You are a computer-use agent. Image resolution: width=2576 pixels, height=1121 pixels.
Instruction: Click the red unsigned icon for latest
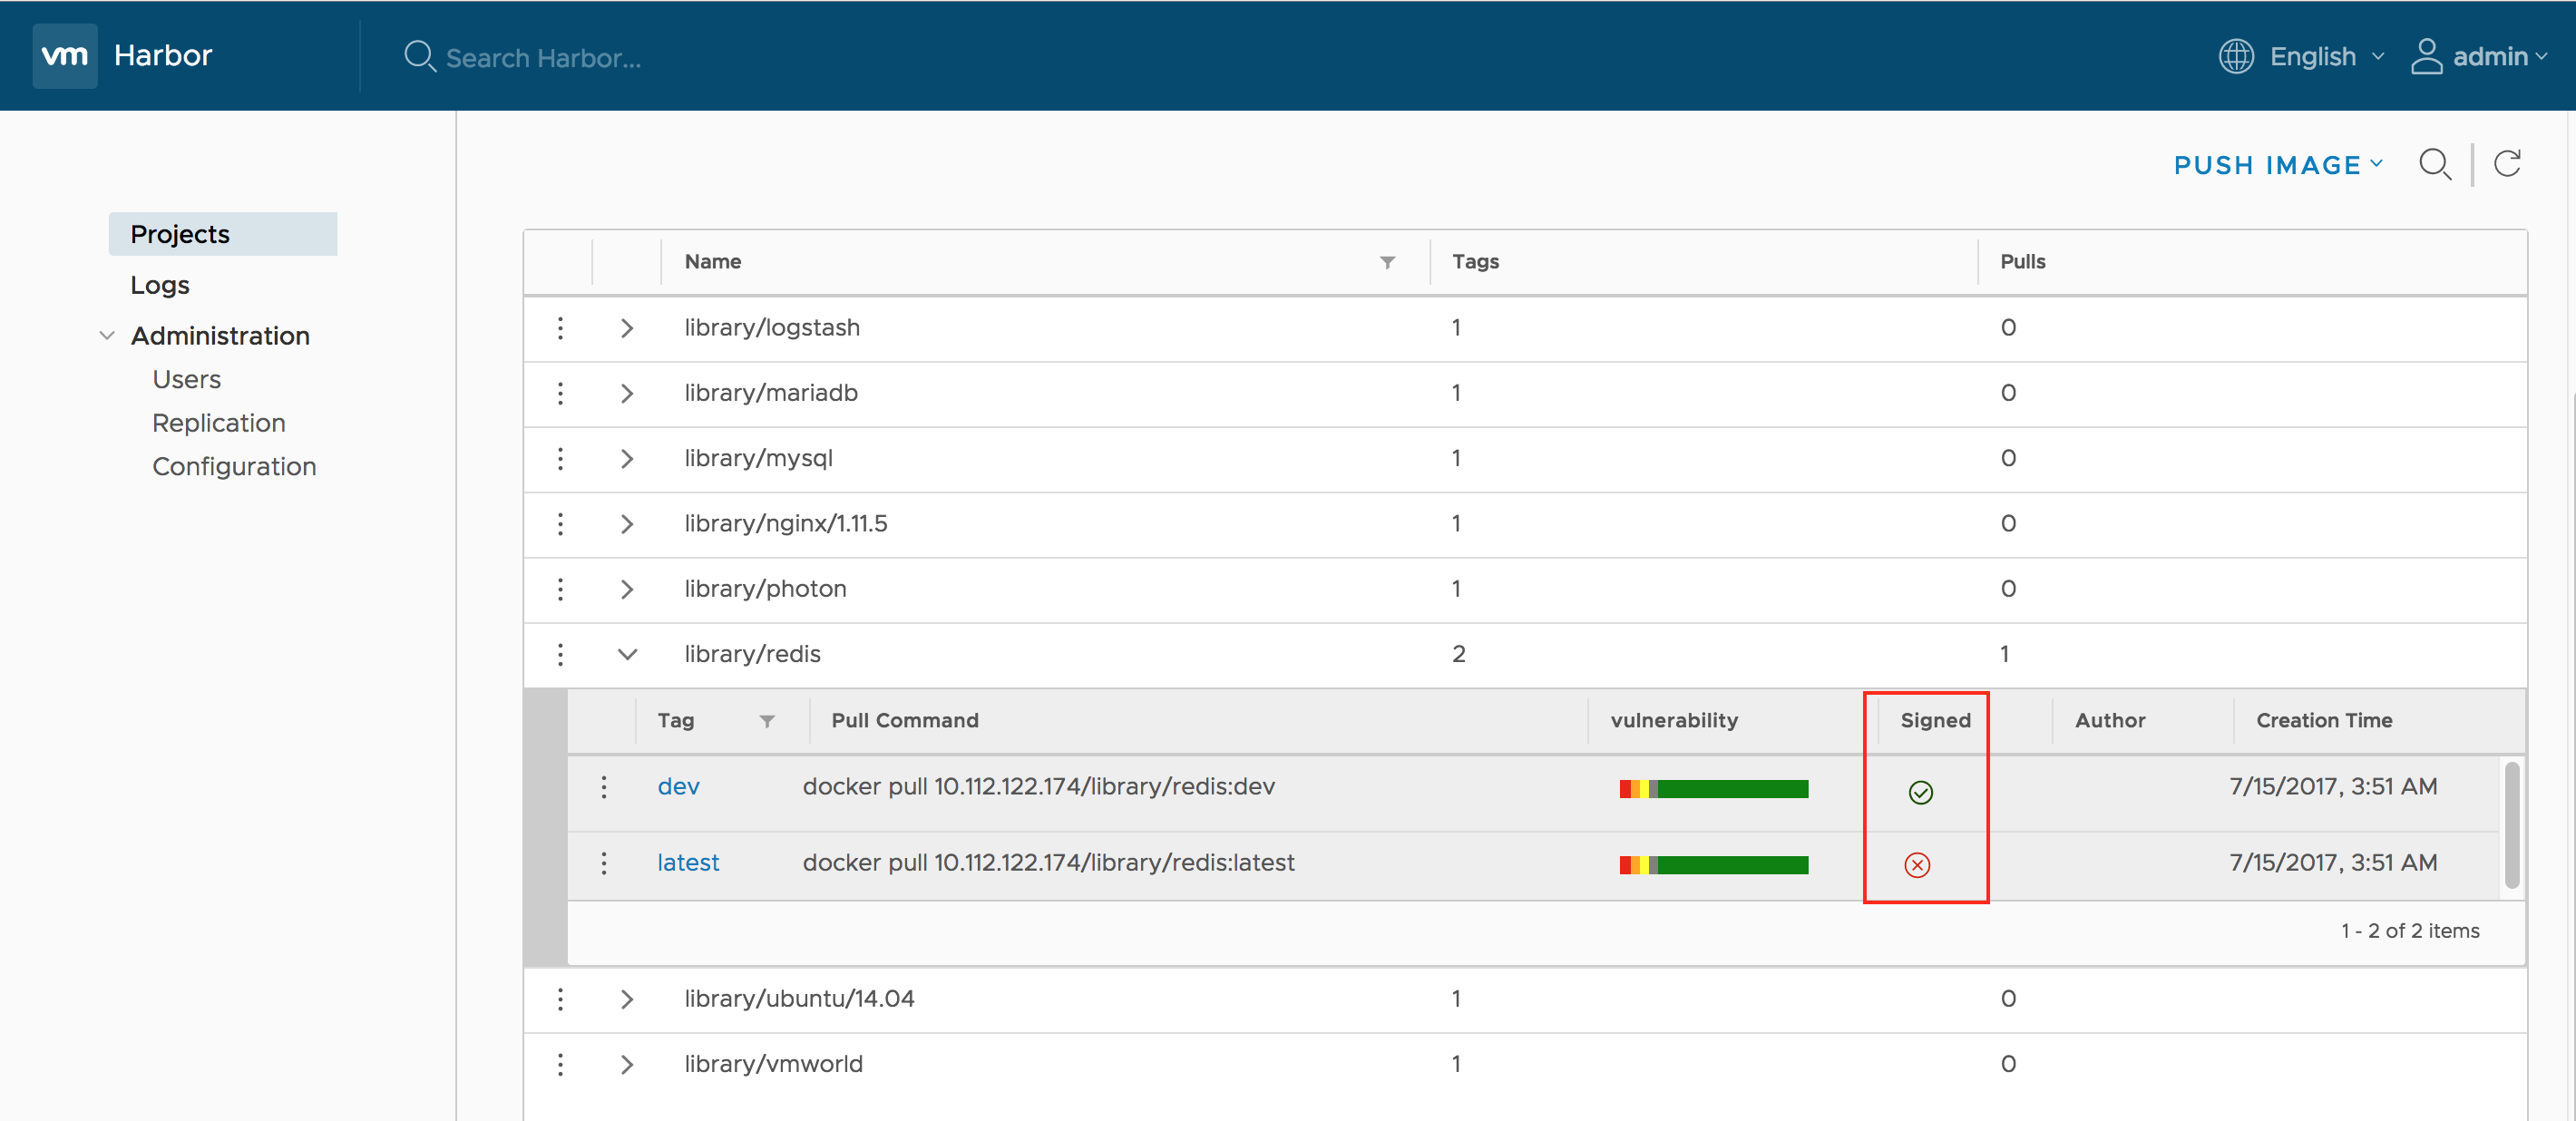point(1917,865)
